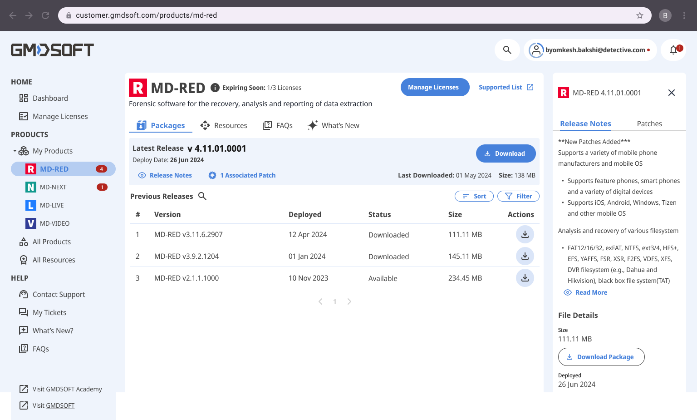Click the MD-NEXT badge showing 1
The height and width of the screenshot is (420, 697).
102,187
